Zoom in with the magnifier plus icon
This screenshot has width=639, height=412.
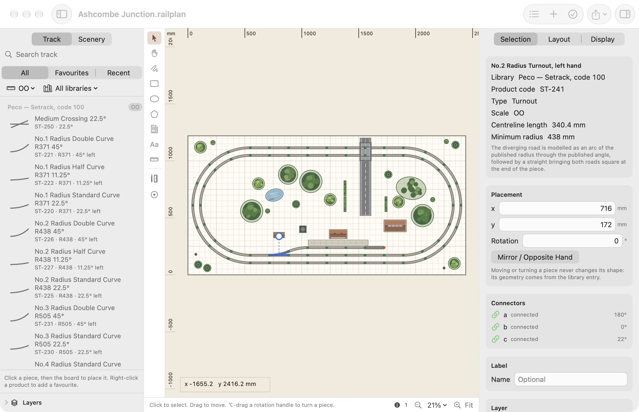pyautogui.click(x=457, y=405)
